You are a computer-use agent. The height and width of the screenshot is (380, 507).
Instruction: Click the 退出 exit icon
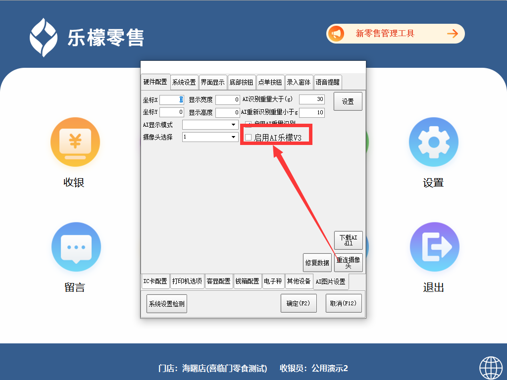point(434,247)
